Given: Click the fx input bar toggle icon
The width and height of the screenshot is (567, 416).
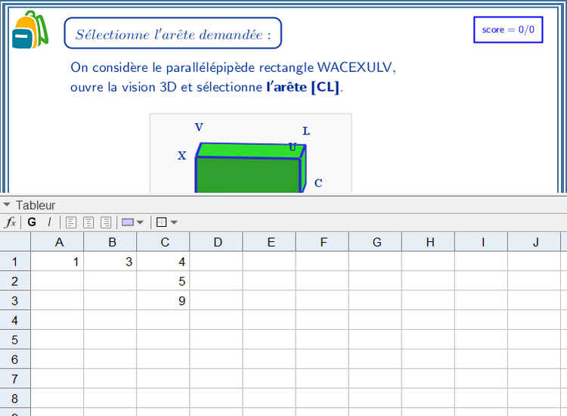Looking at the screenshot, I should (x=10, y=222).
